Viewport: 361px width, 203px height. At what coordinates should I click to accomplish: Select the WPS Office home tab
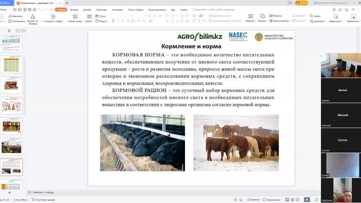tap(7, 3)
